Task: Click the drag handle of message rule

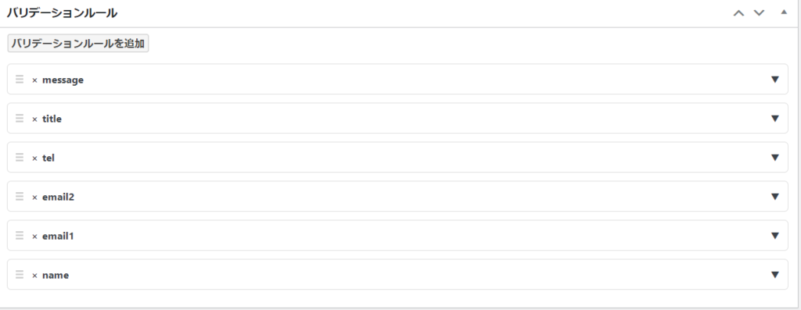Action: pyautogui.click(x=20, y=79)
